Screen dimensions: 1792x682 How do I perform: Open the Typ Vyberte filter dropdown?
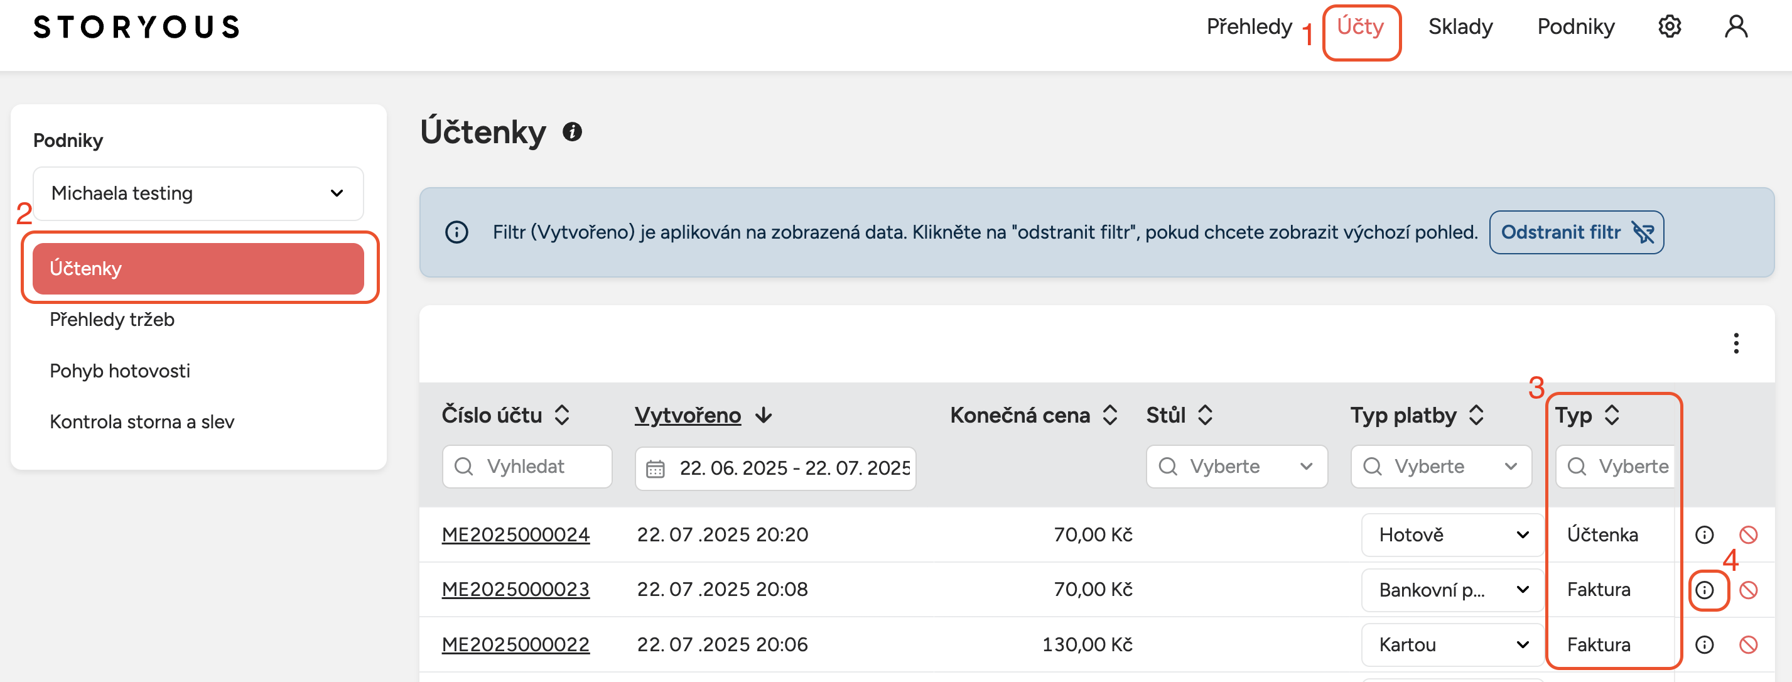pos(1616,466)
